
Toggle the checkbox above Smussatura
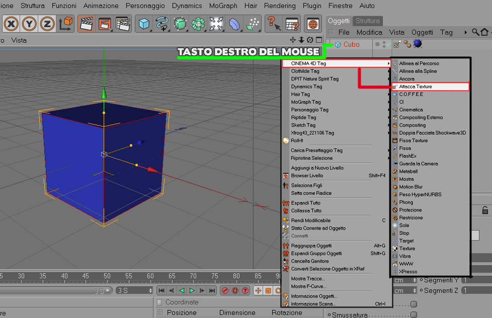pos(414,304)
